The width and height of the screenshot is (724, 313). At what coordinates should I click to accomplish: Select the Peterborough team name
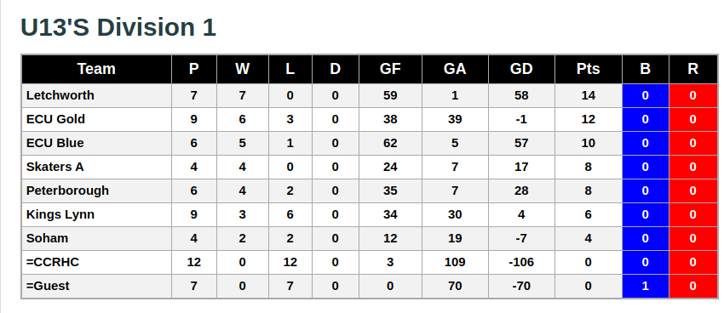click(67, 191)
